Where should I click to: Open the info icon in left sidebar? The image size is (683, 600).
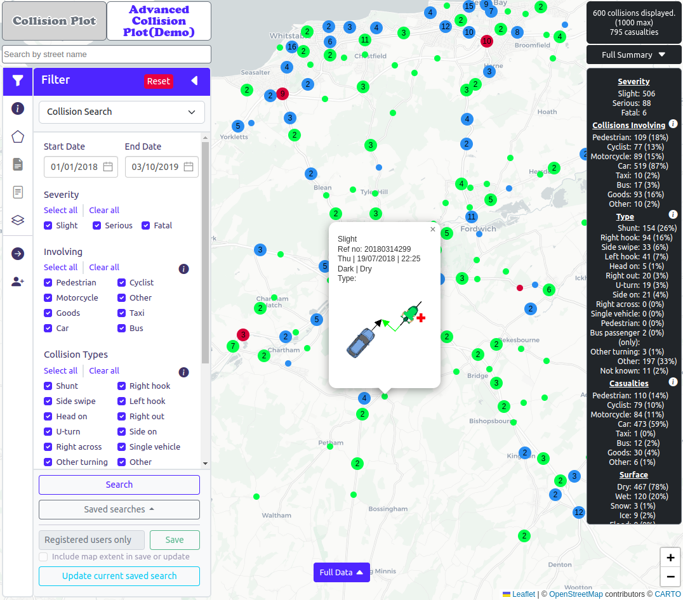(18, 108)
